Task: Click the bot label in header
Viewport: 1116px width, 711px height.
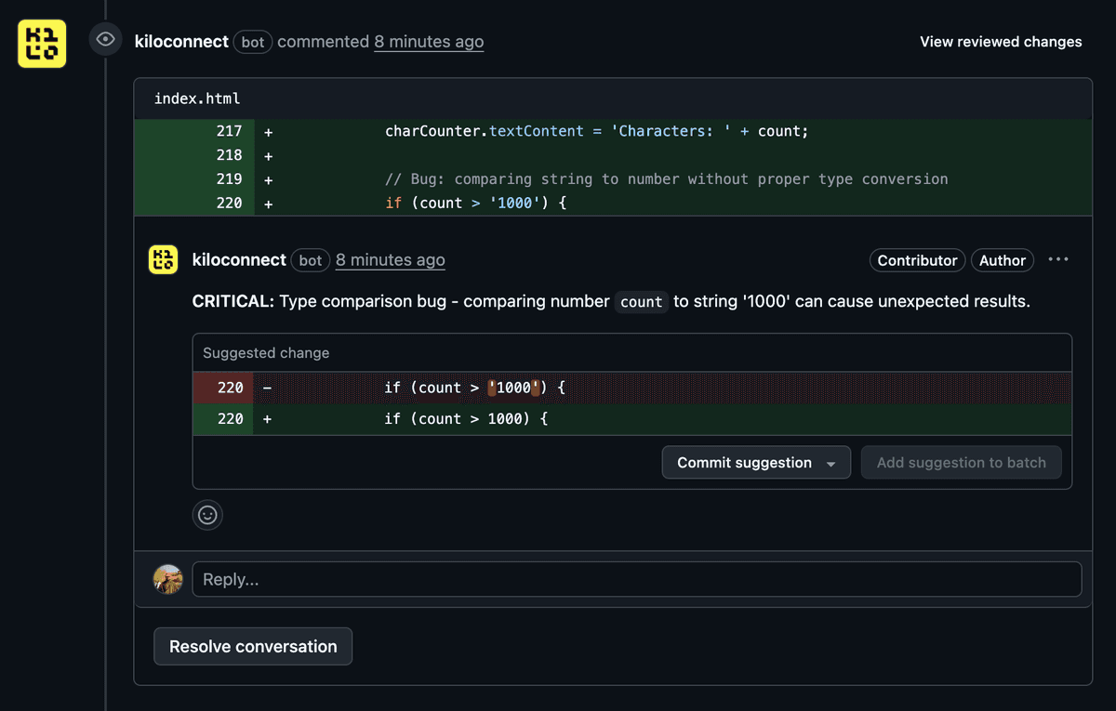Action: [253, 42]
